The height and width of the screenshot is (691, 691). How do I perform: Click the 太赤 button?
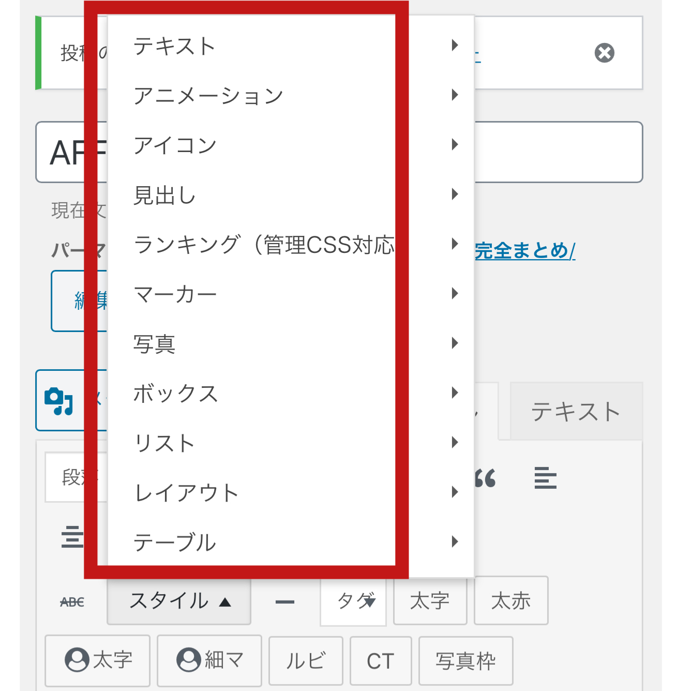(511, 601)
